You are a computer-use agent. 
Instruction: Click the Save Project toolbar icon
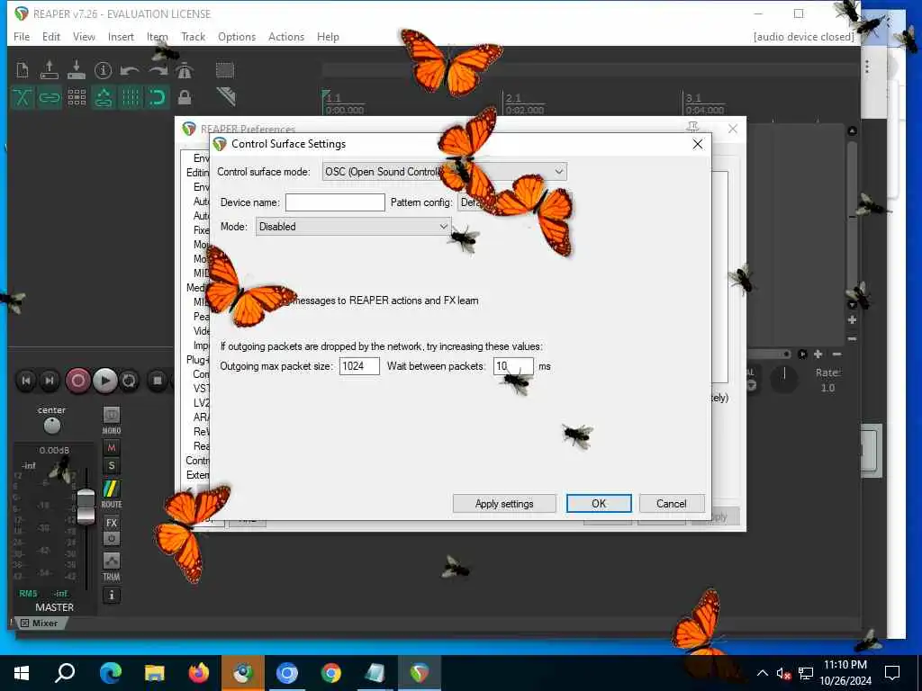tap(76, 70)
